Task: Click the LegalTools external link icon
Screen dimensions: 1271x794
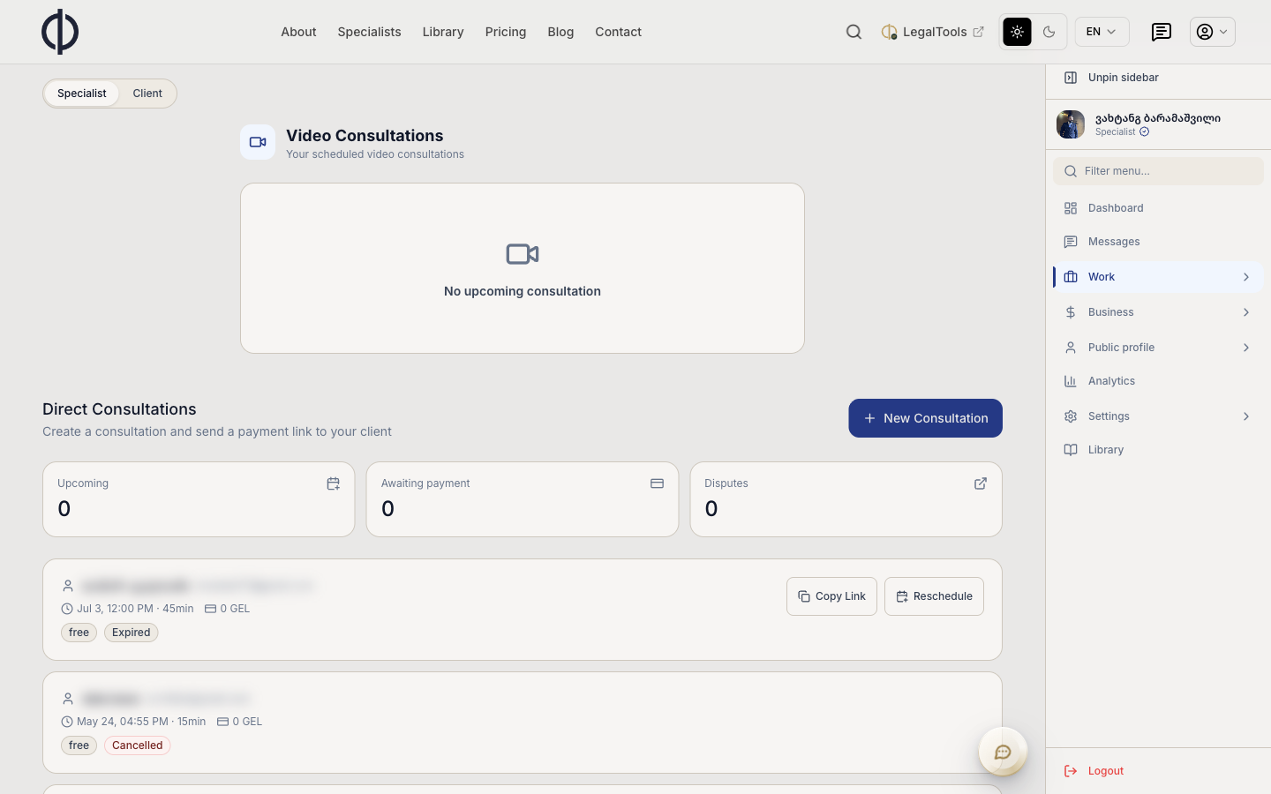Action: click(978, 32)
